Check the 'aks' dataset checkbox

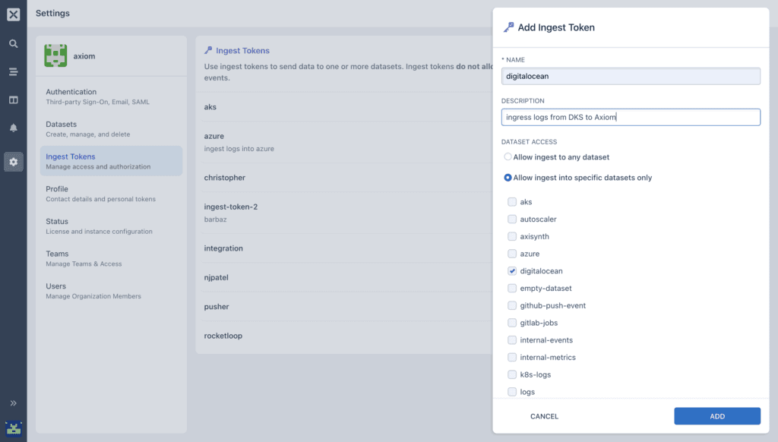point(512,202)
